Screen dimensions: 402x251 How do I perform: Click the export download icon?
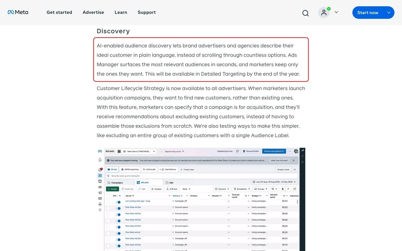283,189
